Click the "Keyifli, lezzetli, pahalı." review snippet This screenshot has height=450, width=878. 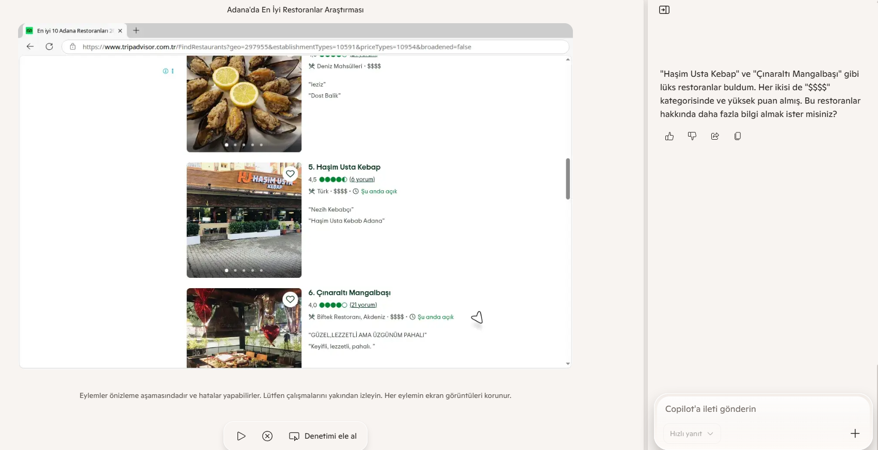[342, 346]
